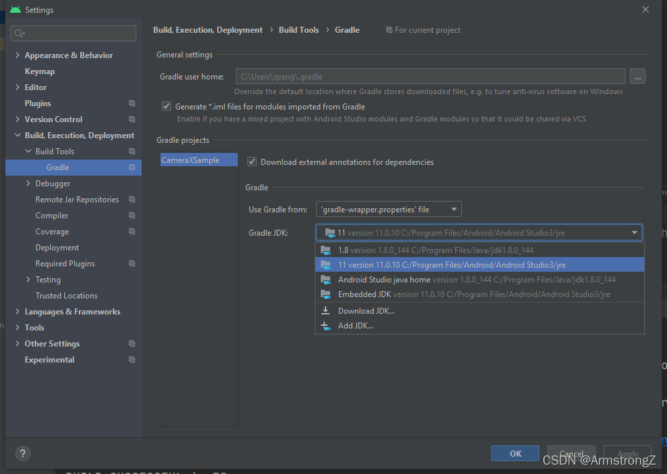Click the OK button
Viewport: 667px width, 474px height.
[515, 453]
